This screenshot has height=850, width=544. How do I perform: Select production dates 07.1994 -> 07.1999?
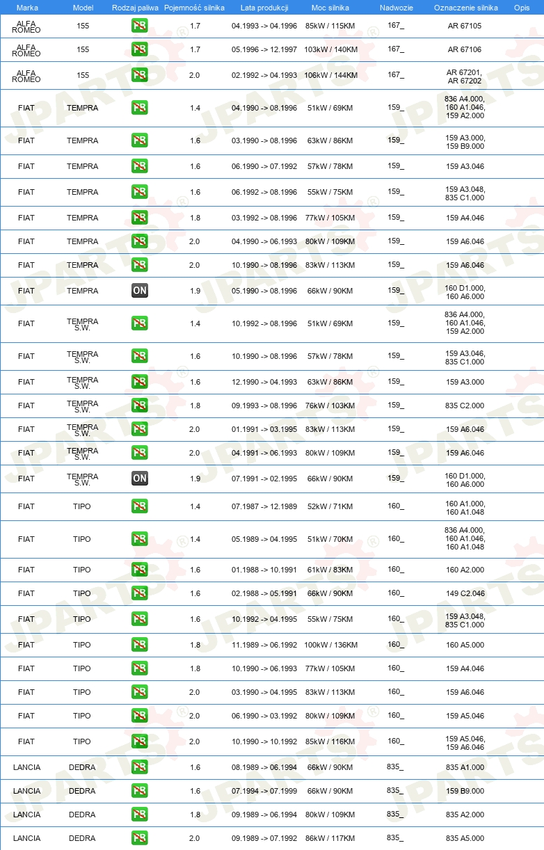tap(264, 791)
